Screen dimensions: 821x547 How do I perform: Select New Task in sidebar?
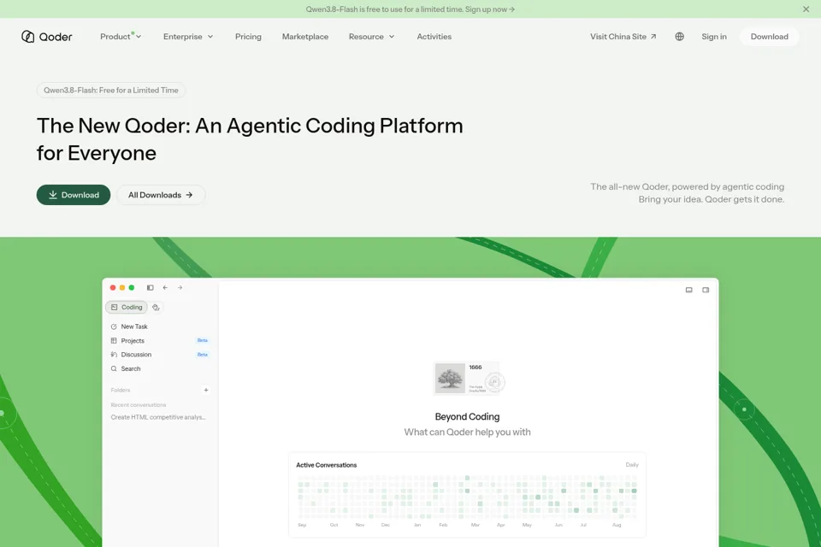(134, 326)
